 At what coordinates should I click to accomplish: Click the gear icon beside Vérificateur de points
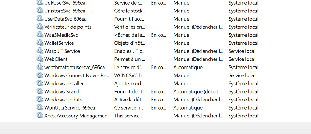[40, 27]
